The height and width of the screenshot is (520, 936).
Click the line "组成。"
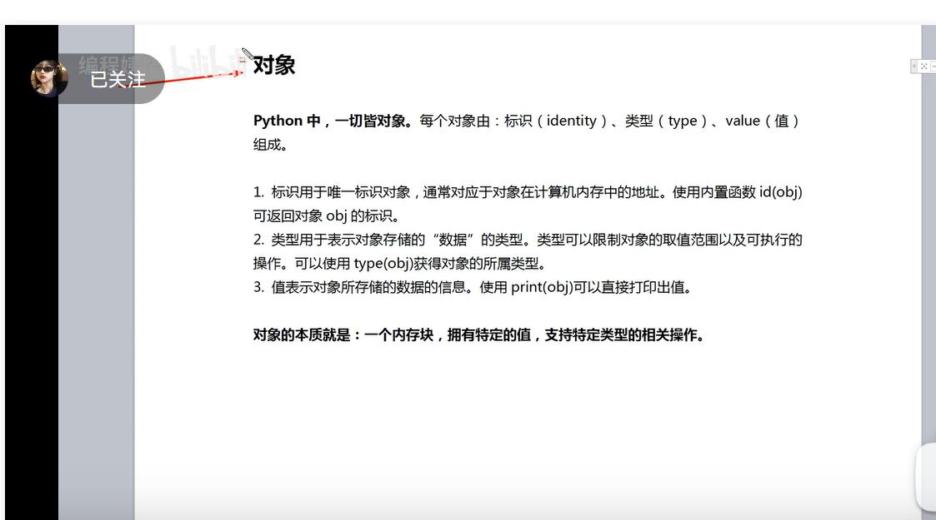[270, 145]
